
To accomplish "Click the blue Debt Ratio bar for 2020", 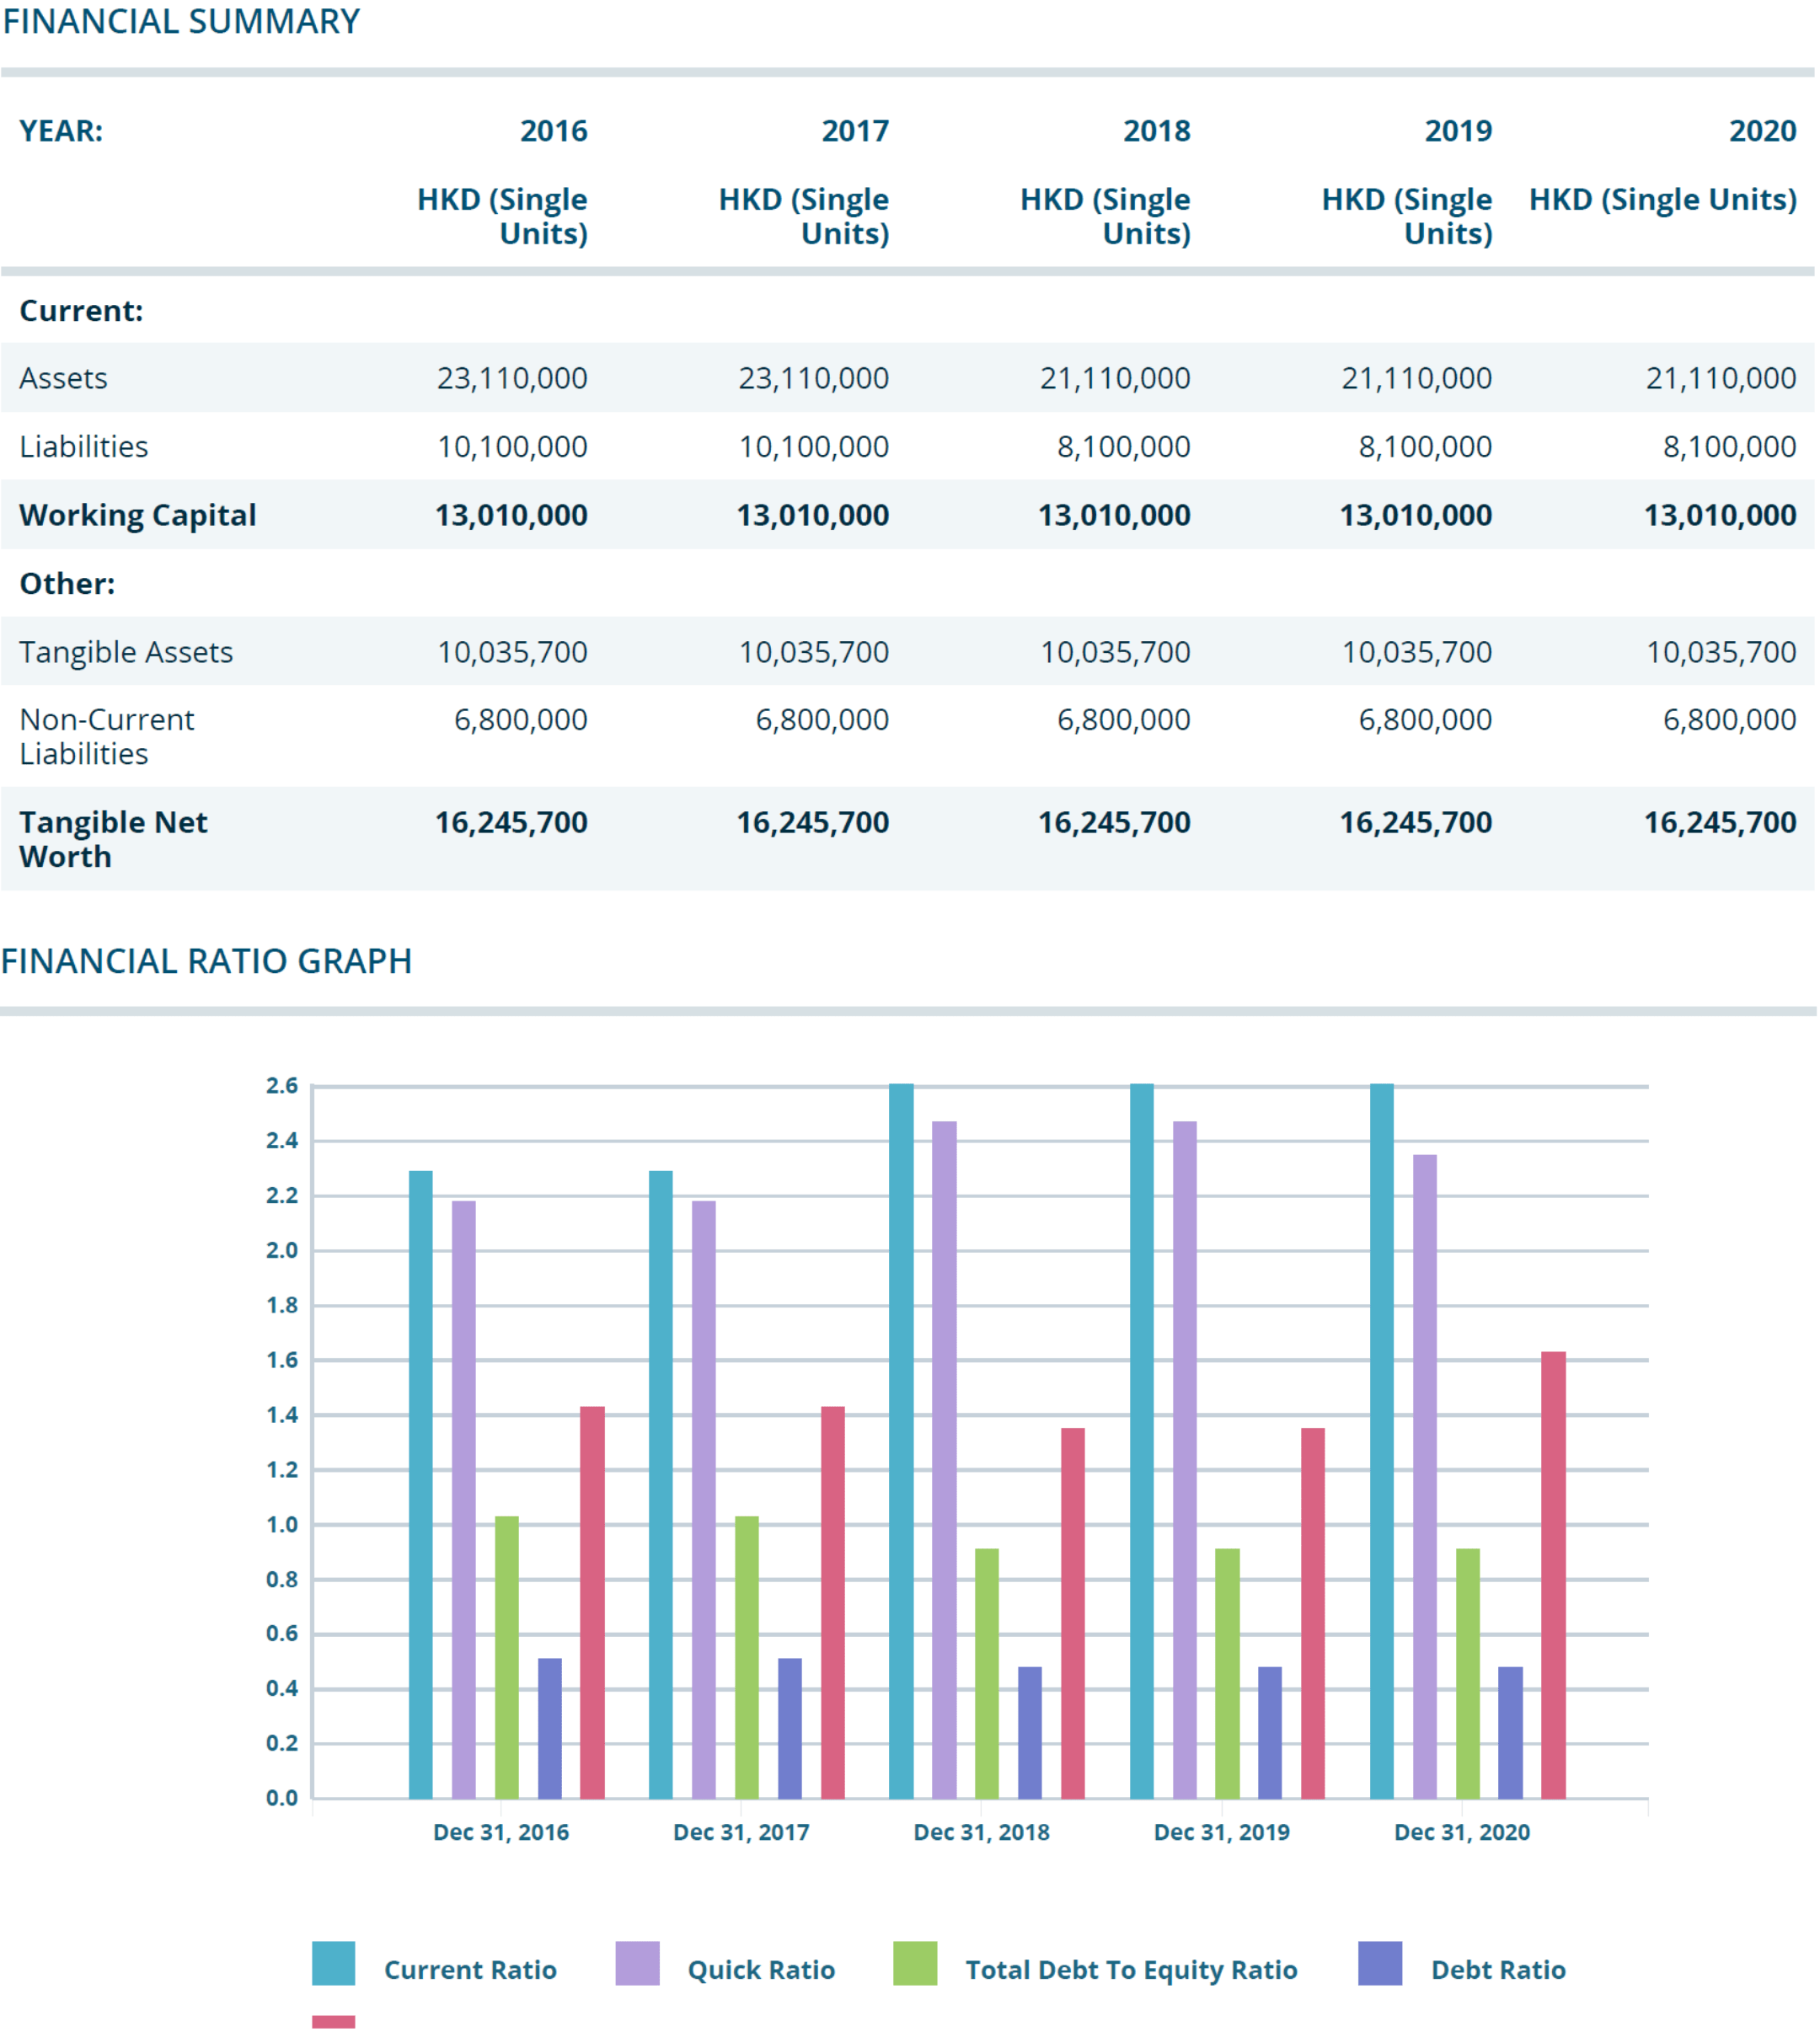I will click(1511, 1733).
